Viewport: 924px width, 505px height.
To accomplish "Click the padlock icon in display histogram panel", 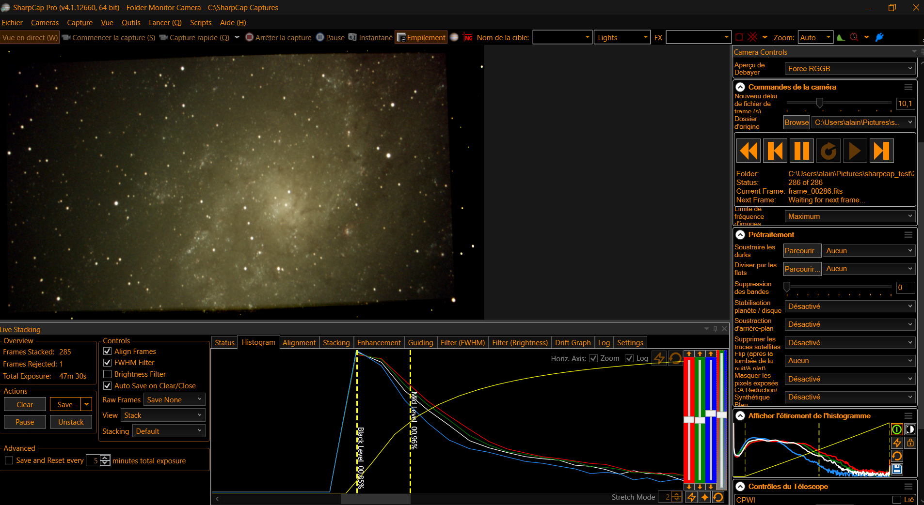I will pos(910,443).
